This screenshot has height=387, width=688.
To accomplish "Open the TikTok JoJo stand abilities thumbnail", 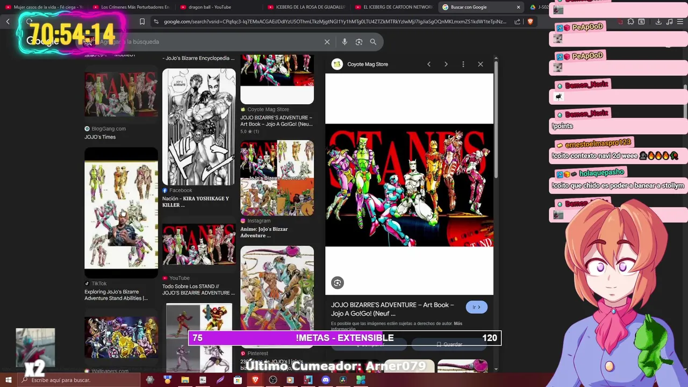I will [121, 212].
